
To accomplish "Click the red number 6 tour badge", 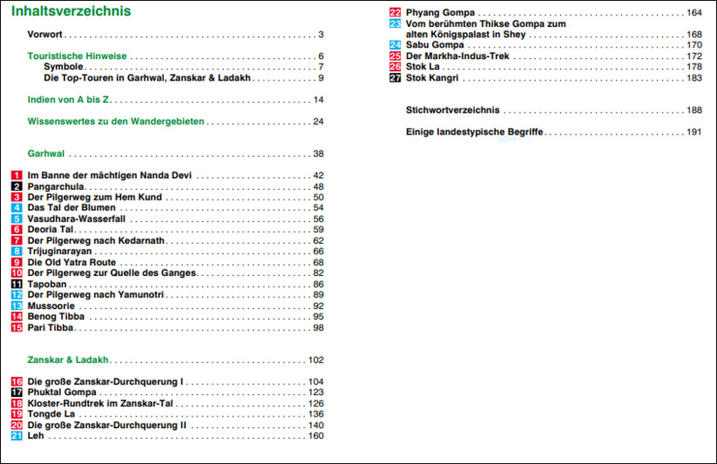I will pyautogui.click(x=16, y=229).
